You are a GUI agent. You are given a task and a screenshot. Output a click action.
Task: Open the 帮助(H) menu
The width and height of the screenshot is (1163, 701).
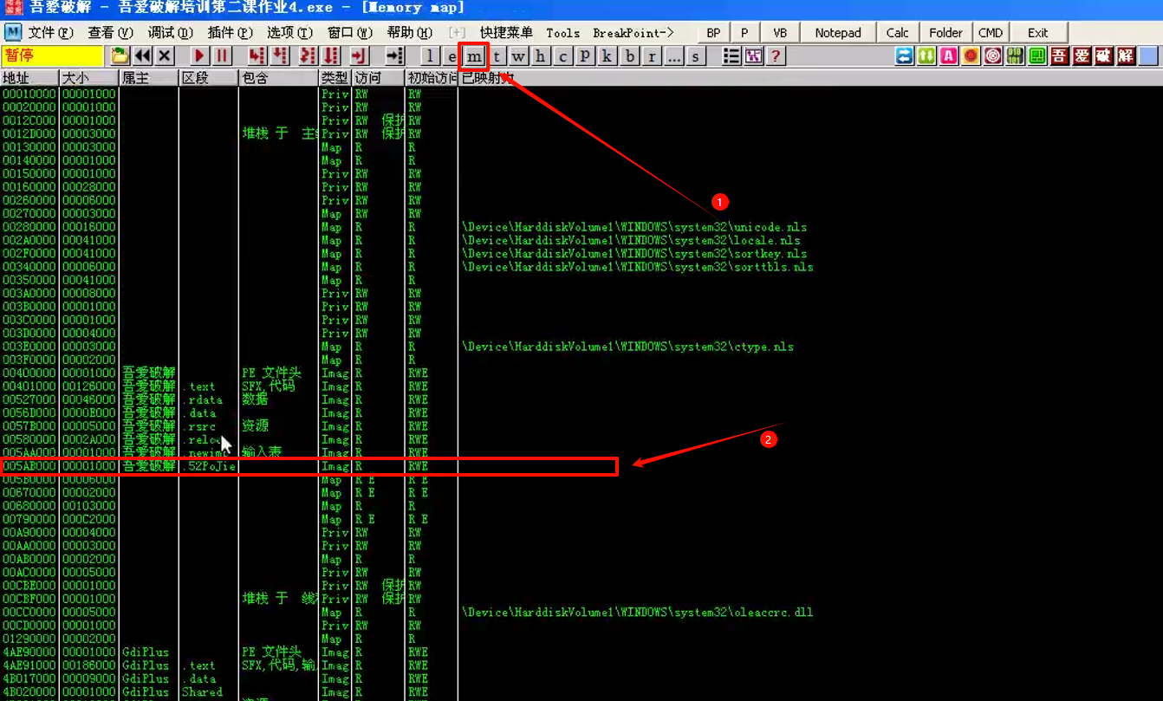point(409,33)
